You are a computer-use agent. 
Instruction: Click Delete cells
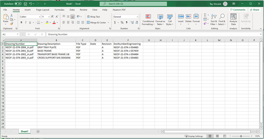click(188, 20)
